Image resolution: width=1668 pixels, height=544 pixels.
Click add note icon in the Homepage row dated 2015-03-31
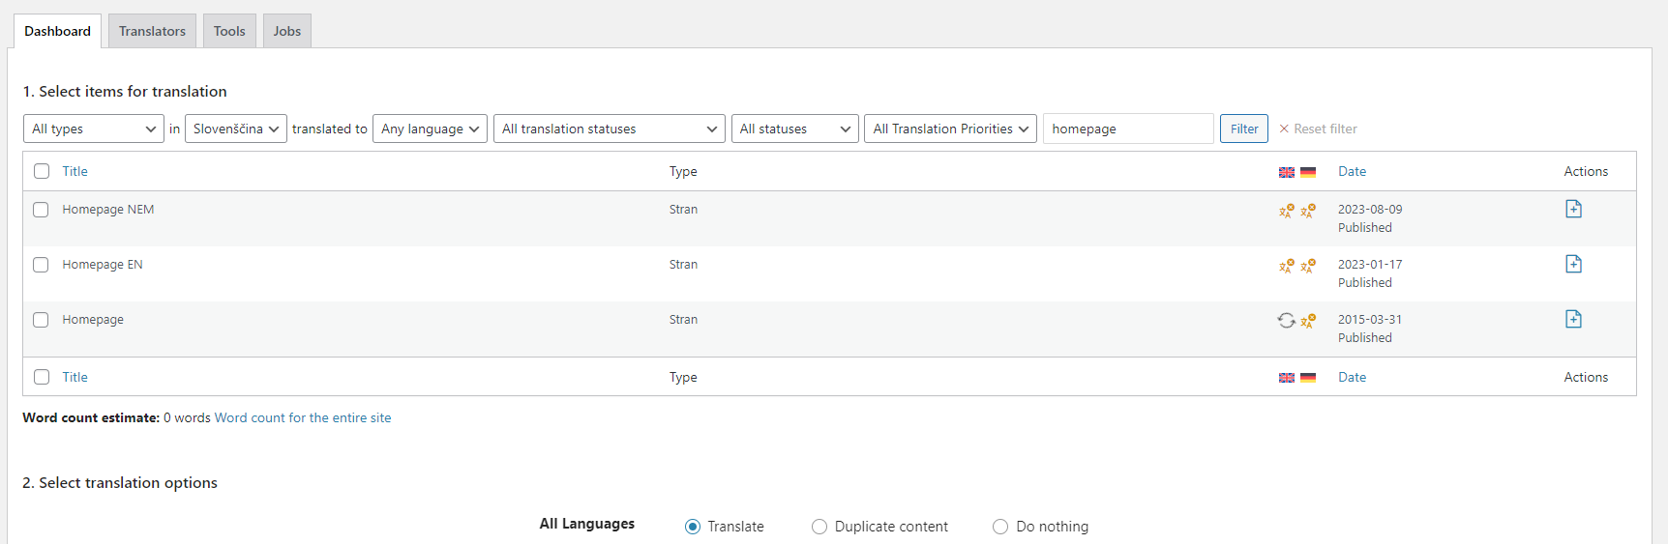pos(1573,319)
